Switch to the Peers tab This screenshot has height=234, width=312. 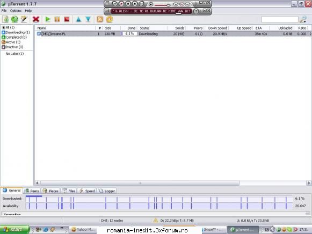tap(32, 191)
